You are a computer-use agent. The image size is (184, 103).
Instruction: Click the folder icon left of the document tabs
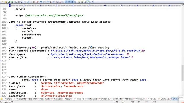pos(1,99)
